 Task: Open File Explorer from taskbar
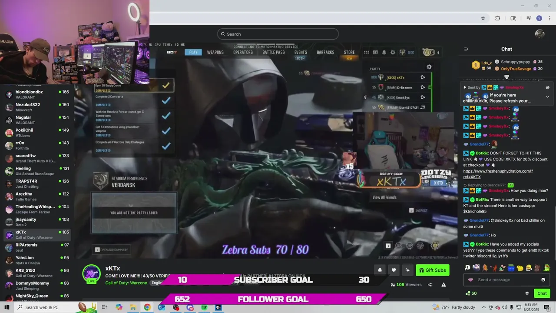coord(133,307)
